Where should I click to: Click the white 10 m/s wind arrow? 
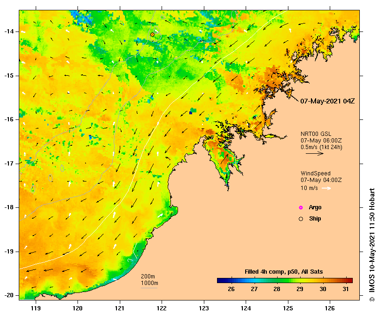point(326,188)
